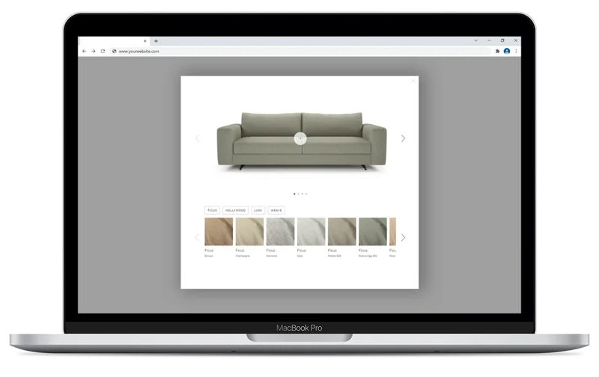Show the next sofa image
This screenshot has height=377, width=599.
coord(403,138)
